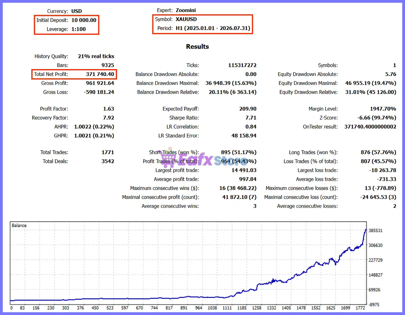Image resolution: width=405 pixels, height=315 pixels.
Task: Select the net profit value '371 740.40'
Action: [x=100, y=74]
